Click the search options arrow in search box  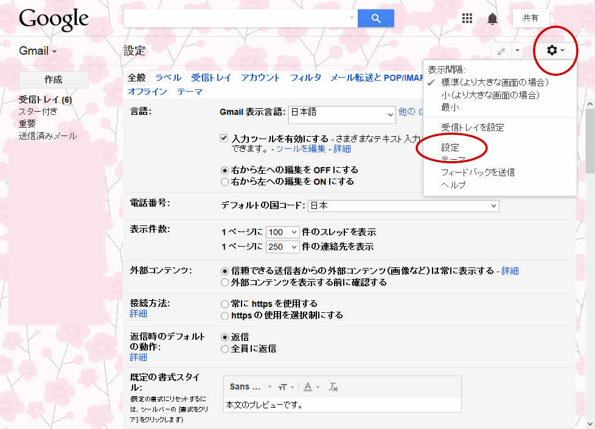click(x=352, y=18)
